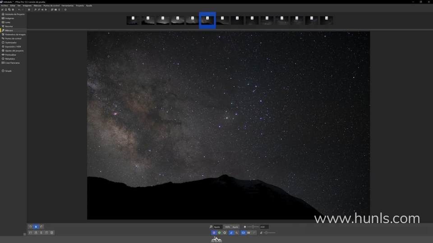The width and height of the screenshot is (433, 243).
Task: Select image thumbnail 3
Action: click(x=163, y=20)
